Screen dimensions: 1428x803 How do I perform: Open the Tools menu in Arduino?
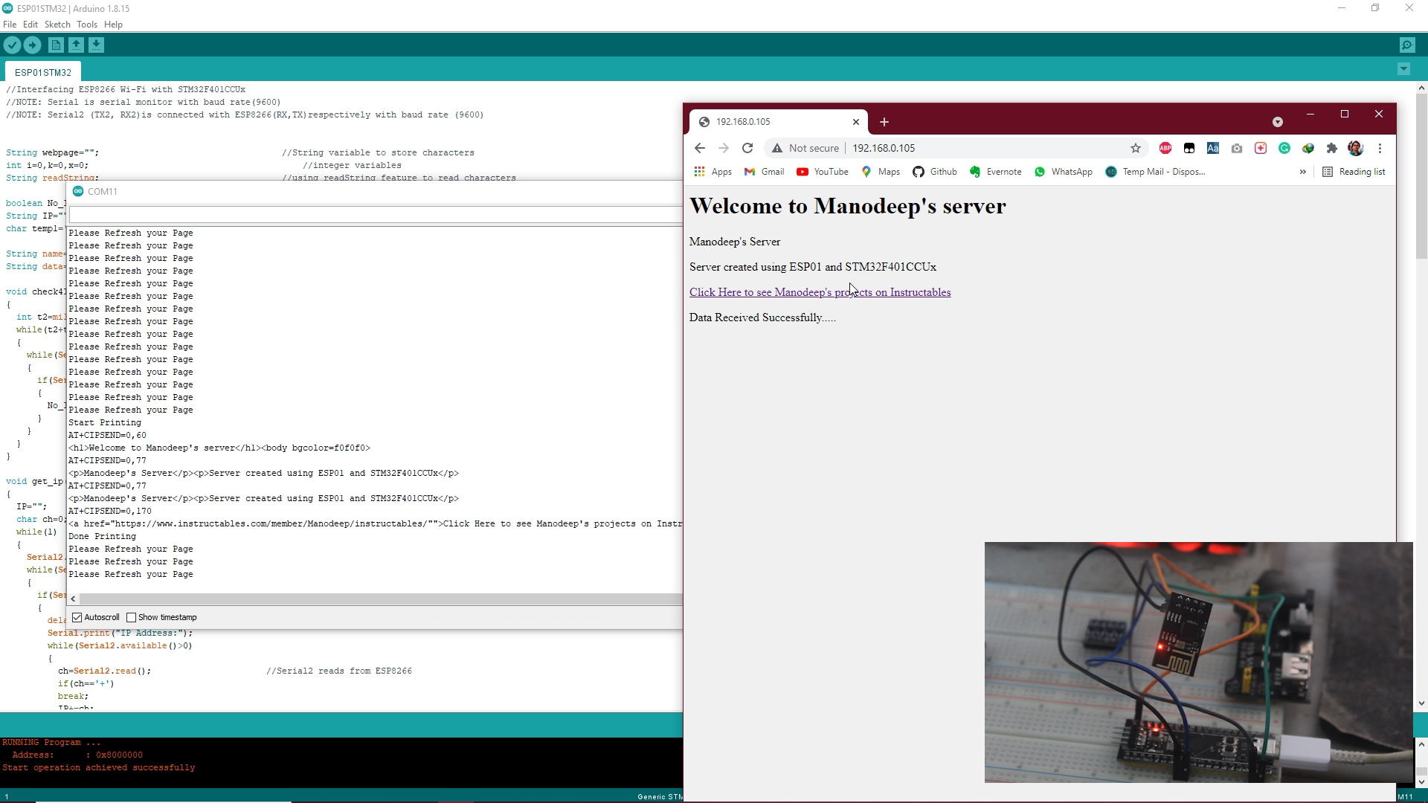(x=87, y=25)
